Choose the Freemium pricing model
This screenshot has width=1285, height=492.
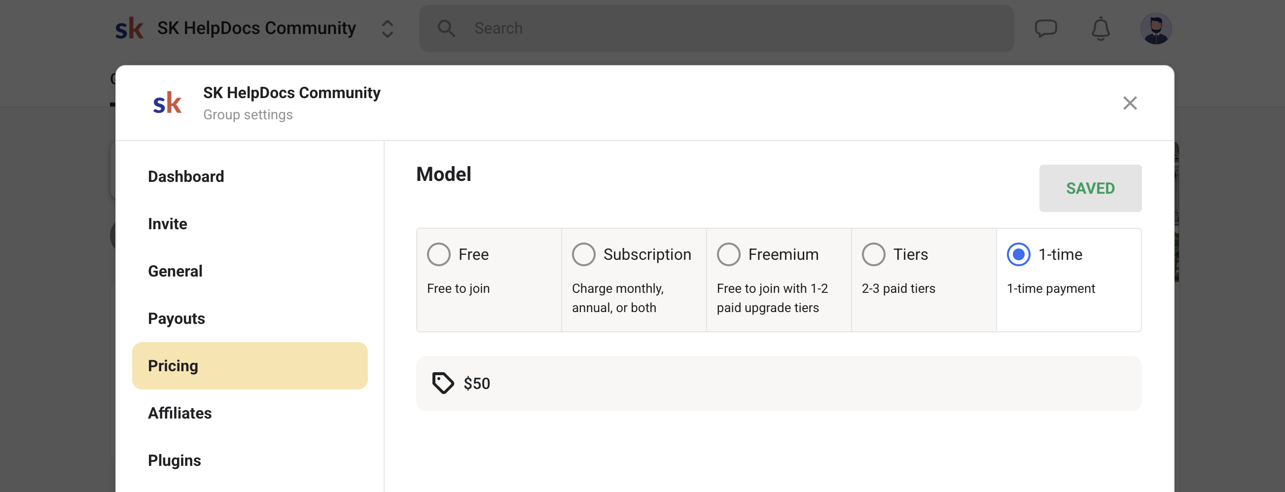(728, 254)
